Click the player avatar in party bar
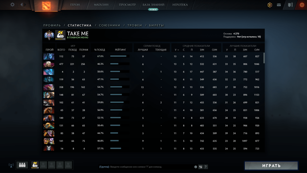 pos(35,165)
